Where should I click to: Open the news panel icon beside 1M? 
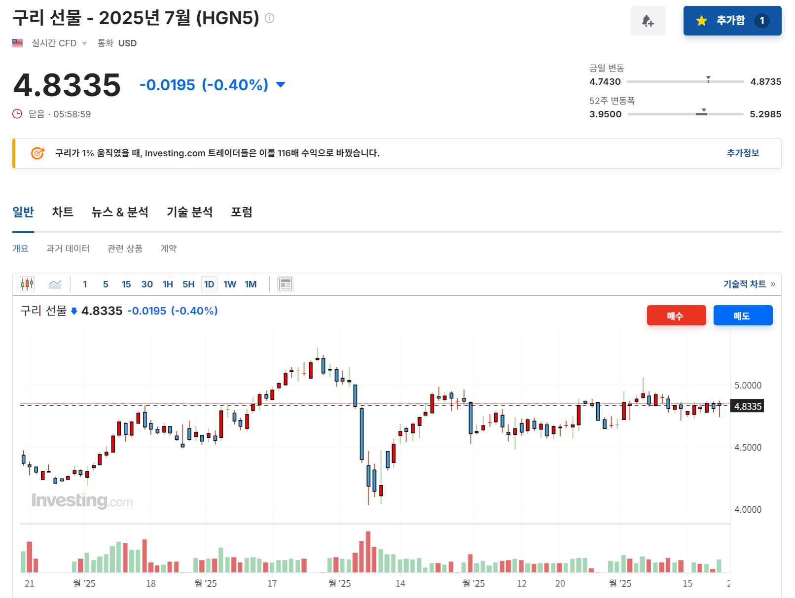click(285, 283)
